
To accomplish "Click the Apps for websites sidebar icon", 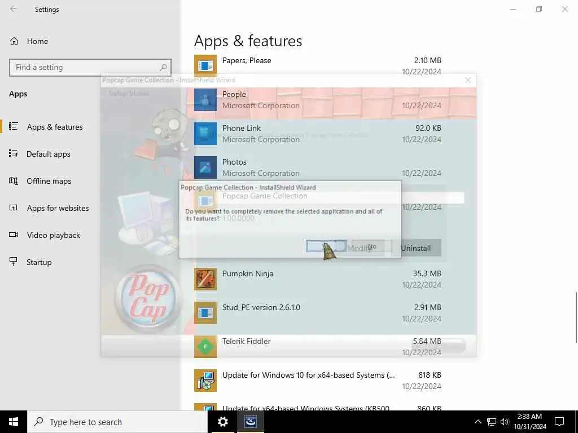I will pyautogui.click(x=14, y=207).
